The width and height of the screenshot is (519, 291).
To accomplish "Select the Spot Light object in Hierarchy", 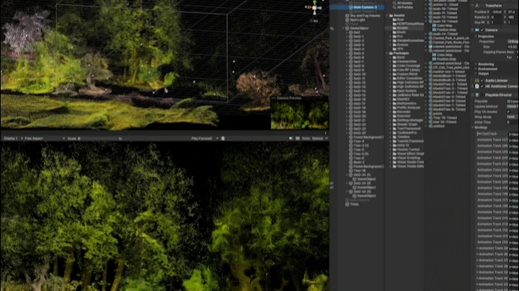I will tap(357, 20).
